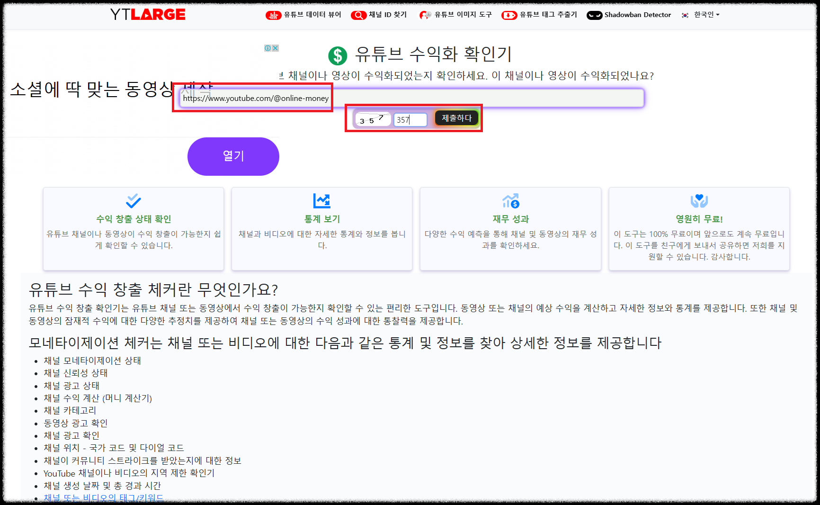The image size is (820, 505).
Task: Open the 채널 또는 비디오의 태그/키워드 link
Action: (x=104, y=497)
